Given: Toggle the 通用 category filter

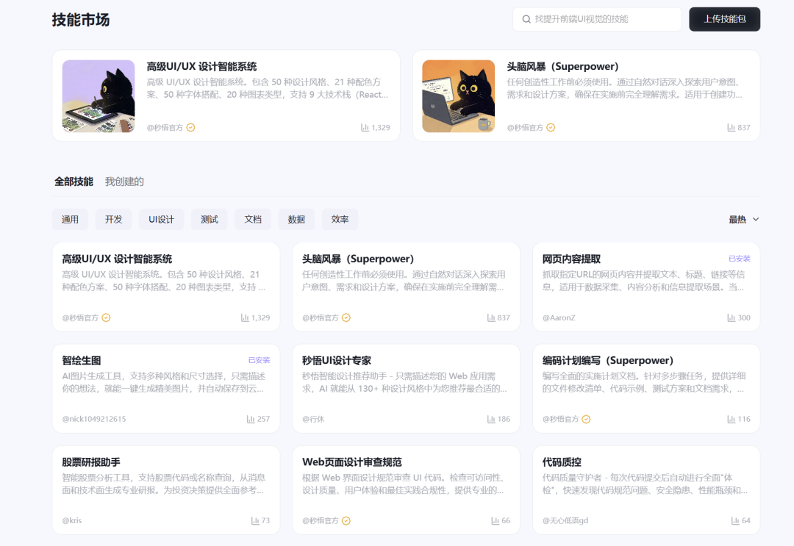Looking at the screenshot, I should pyautogui.click(x=70, y=219).
